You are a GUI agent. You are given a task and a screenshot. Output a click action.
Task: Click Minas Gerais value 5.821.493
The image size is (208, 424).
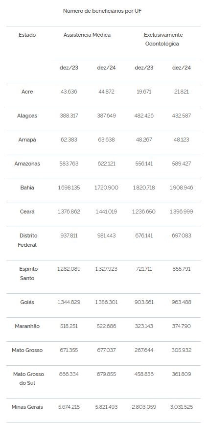click(x=106, y=407)
